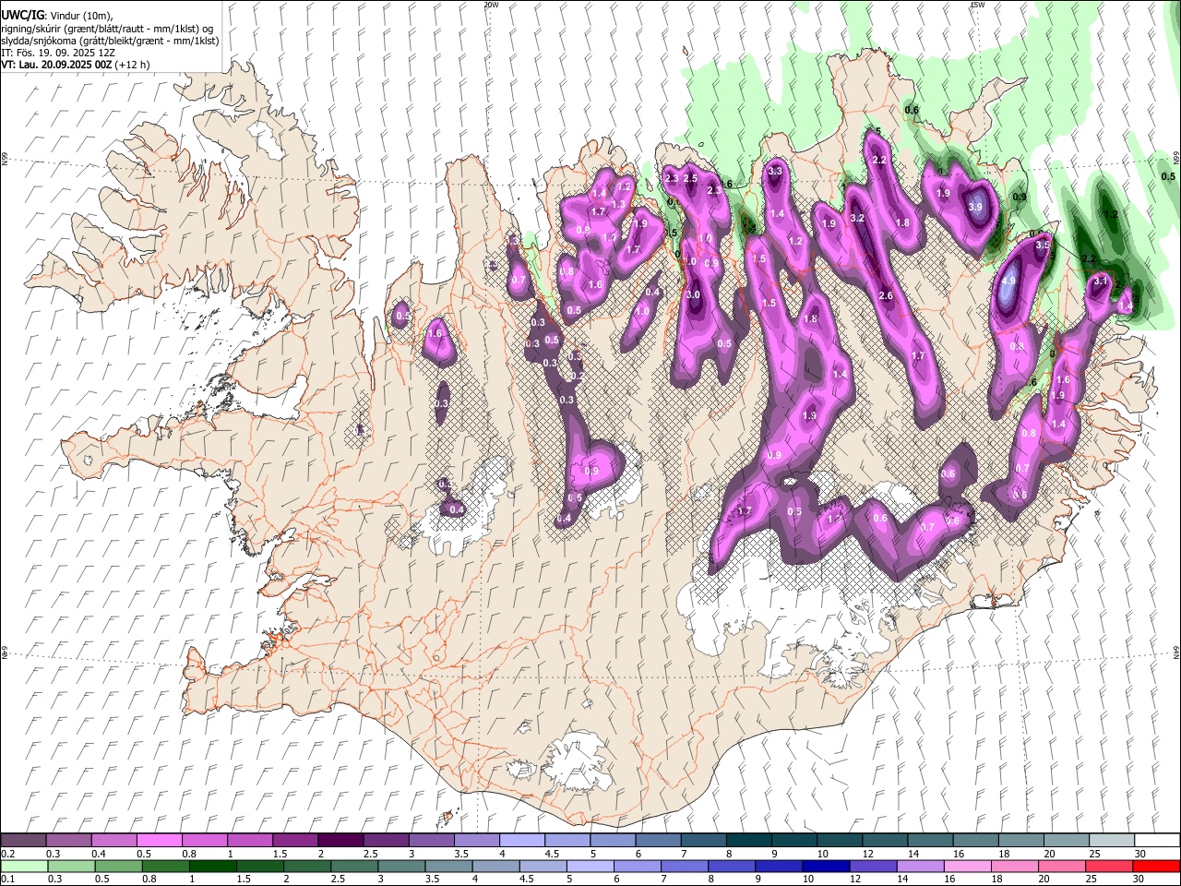Viewport: 1181px width, 886px height.
Task: Click the "2.5" label on the lower scale
Action: click(x=338, y=879)
